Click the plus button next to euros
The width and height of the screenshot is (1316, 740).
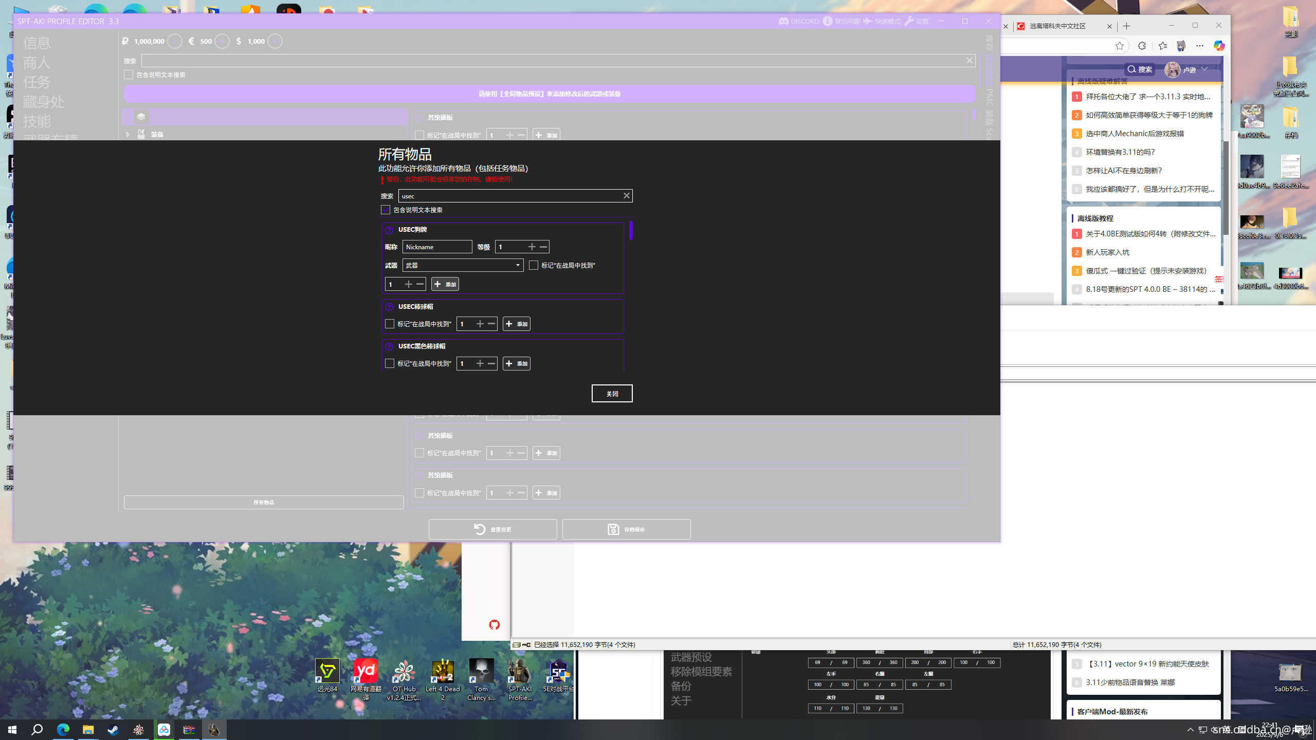click(x=222, y=41)
